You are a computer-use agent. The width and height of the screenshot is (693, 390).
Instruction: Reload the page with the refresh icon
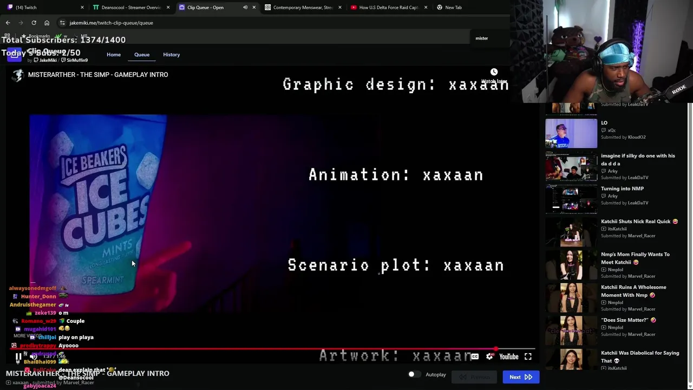point(34,23)
